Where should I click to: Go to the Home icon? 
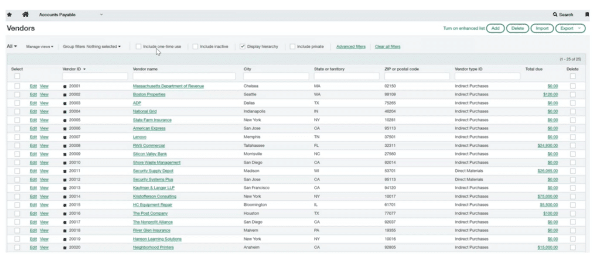[25, 14]
